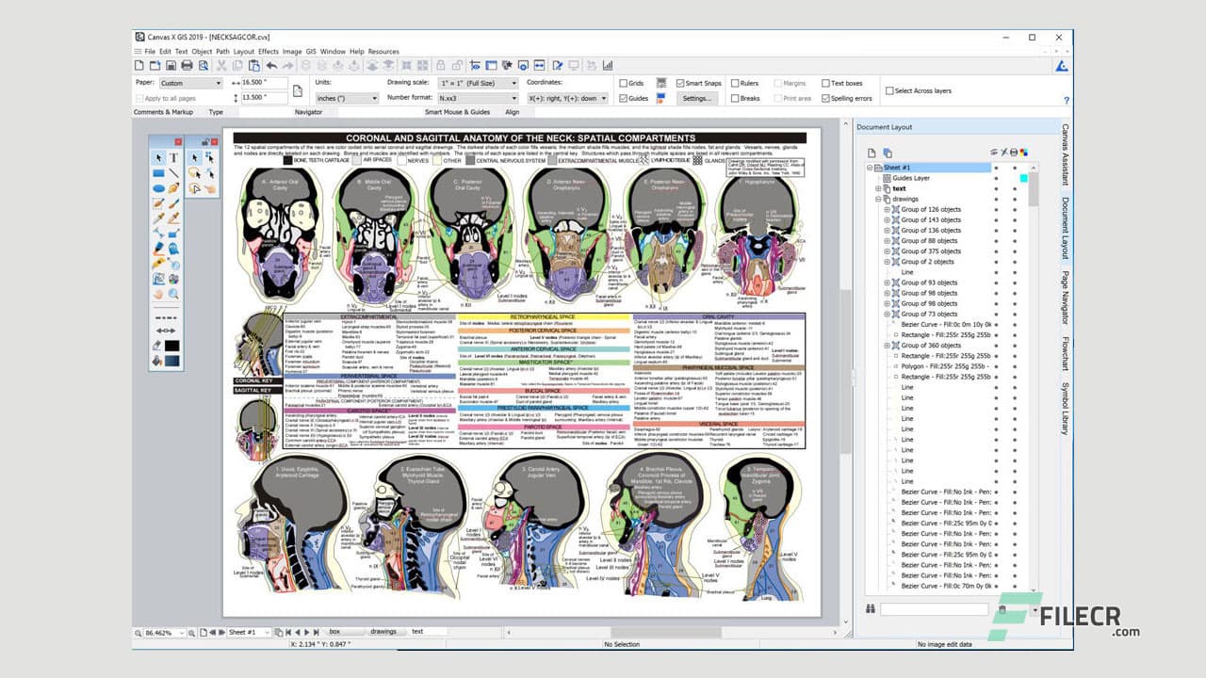Select the Text tool in toolbox
This screenshot has width=1206, height=678.
[x=174, y=158]
